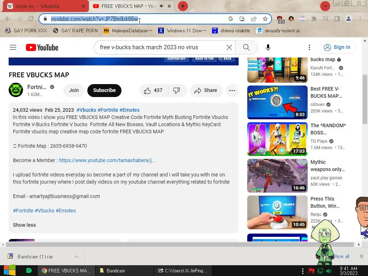Click the vertical page scrollbar

coord(365,99)
